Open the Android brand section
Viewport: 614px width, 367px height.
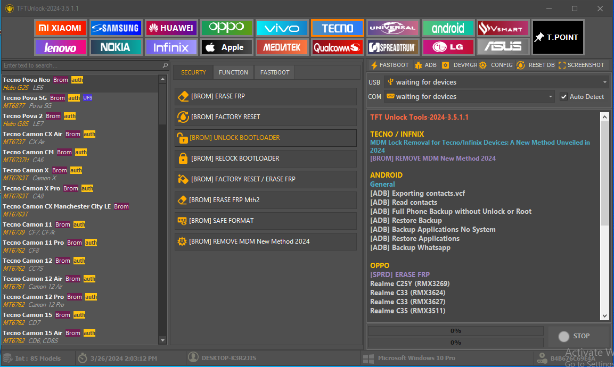pyautogui.click(x=448, y=28)
